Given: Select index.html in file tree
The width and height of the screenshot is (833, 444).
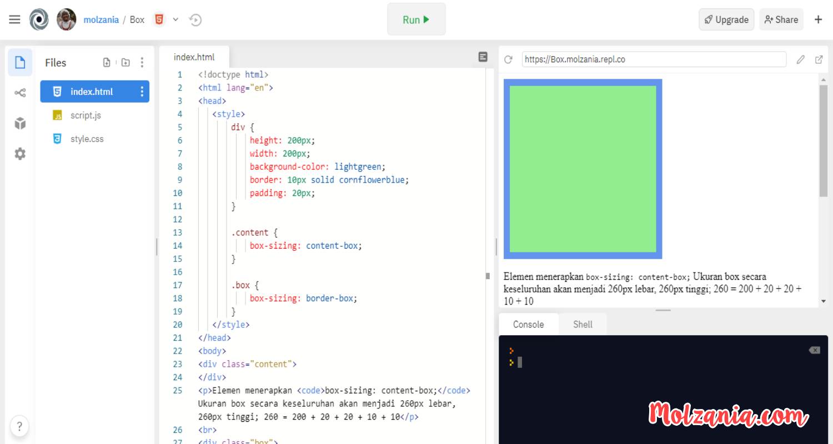Looking at the screenshot, I should pos(94,92).
